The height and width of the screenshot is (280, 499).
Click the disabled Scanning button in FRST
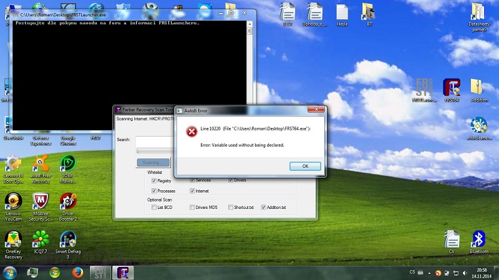[153, 163]
